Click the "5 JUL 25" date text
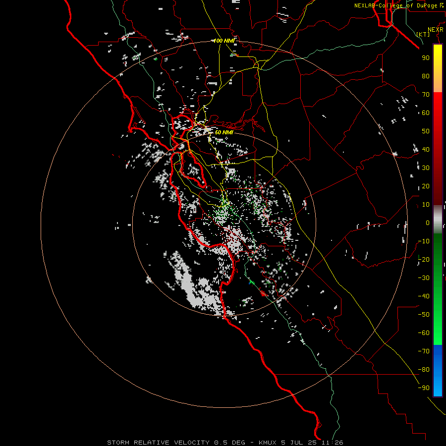This screenshot has height=446, width=446. click(299, 443)
